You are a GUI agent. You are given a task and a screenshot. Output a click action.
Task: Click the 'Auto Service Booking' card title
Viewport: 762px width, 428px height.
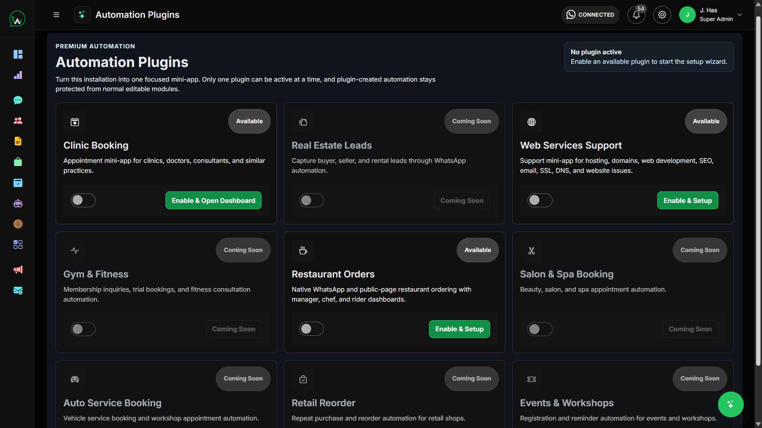pyautogui.click(x=112, y=403)
